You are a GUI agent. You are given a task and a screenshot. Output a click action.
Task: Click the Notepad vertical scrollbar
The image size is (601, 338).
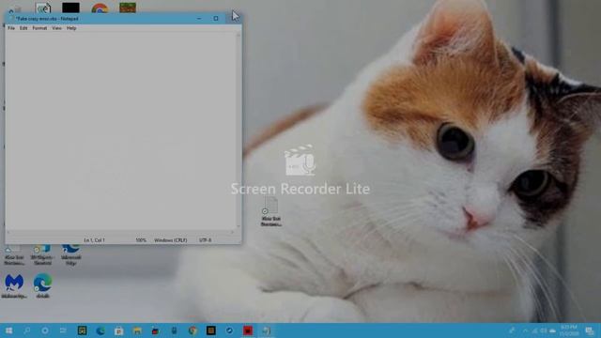coord(239,131)
